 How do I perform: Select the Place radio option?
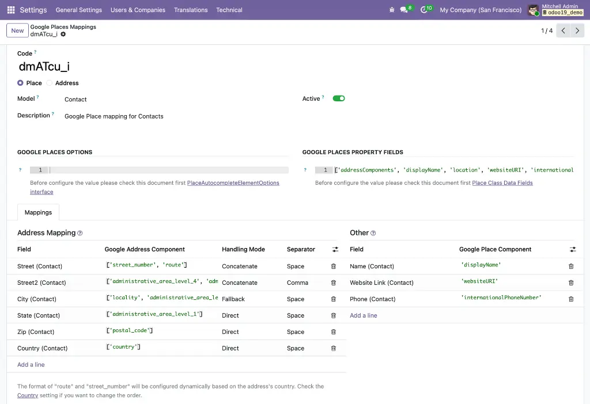point(20,83)
